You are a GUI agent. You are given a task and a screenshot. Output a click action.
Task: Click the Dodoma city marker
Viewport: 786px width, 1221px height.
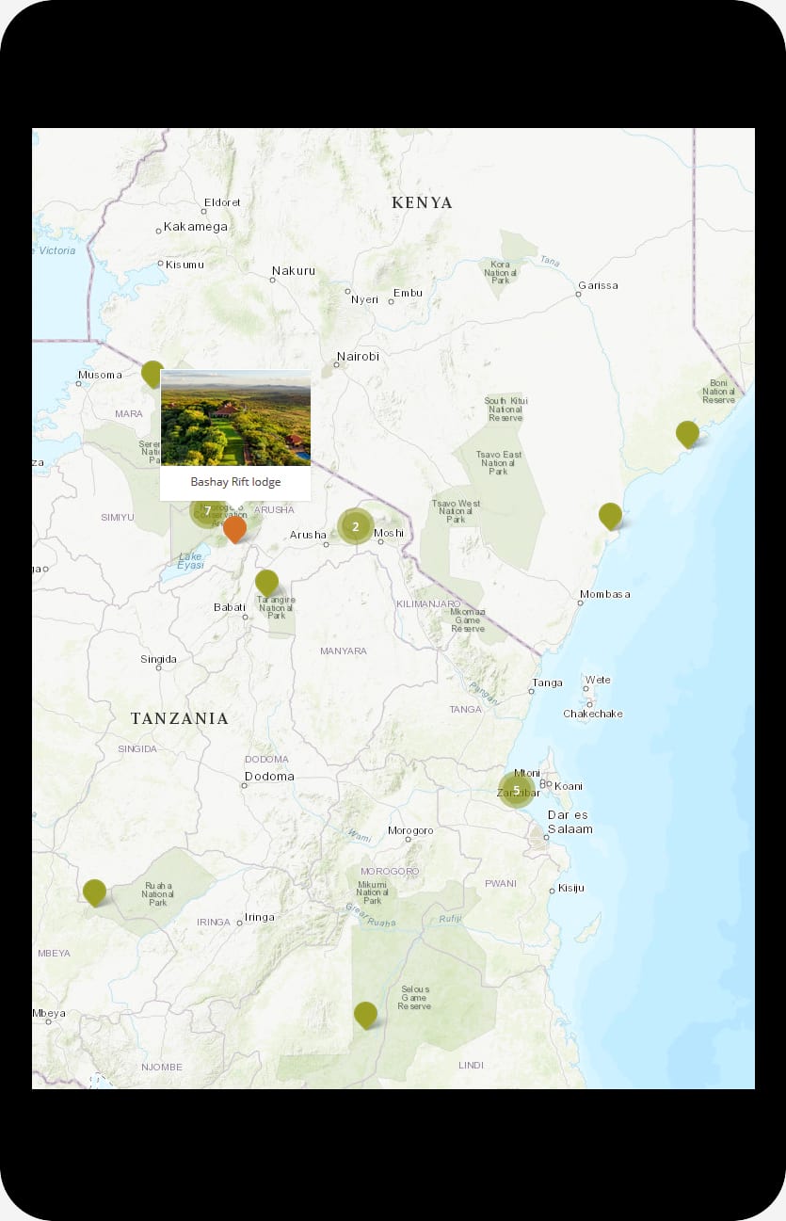pos(245,785)
